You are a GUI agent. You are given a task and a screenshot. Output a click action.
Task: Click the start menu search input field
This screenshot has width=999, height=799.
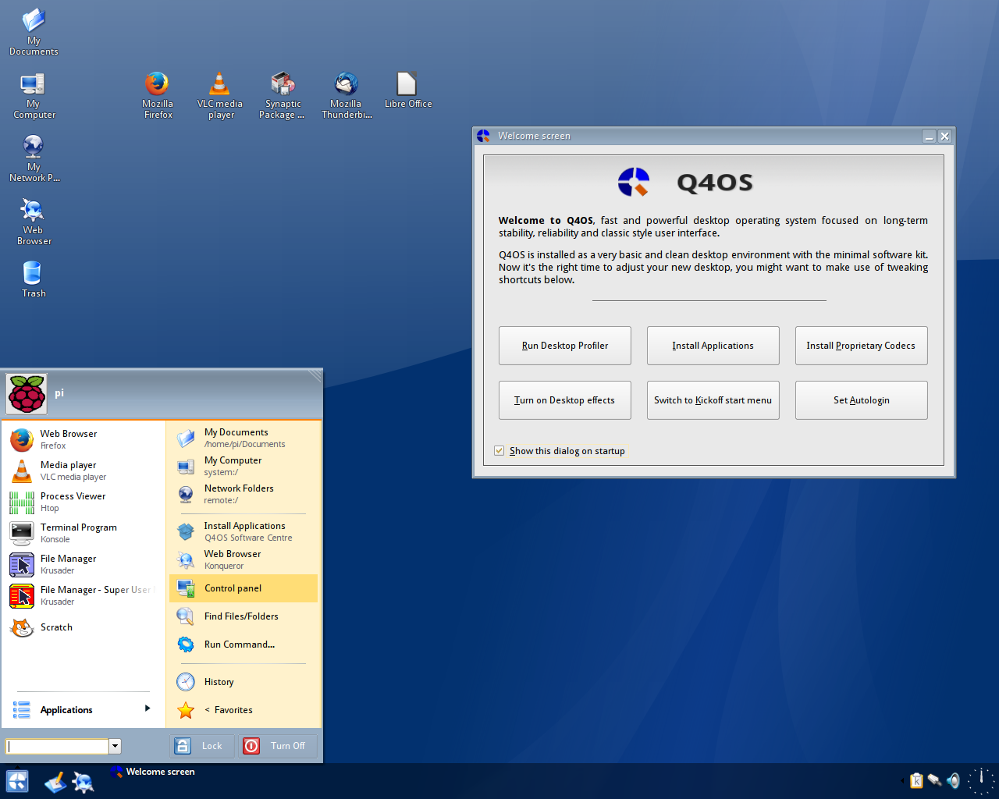click(57, 746)
